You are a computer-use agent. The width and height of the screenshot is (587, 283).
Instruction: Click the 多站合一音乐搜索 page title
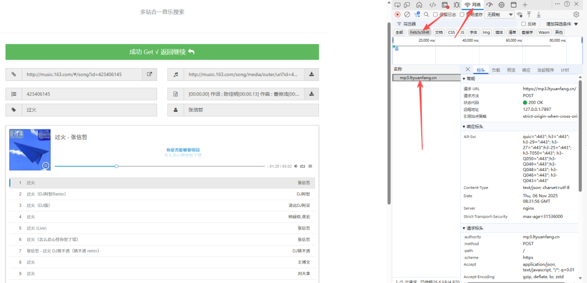(163, 12)
